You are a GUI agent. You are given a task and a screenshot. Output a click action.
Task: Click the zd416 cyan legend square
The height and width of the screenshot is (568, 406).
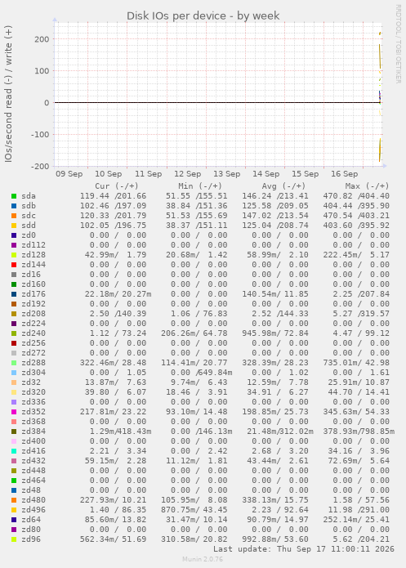[x=14, y=451]
